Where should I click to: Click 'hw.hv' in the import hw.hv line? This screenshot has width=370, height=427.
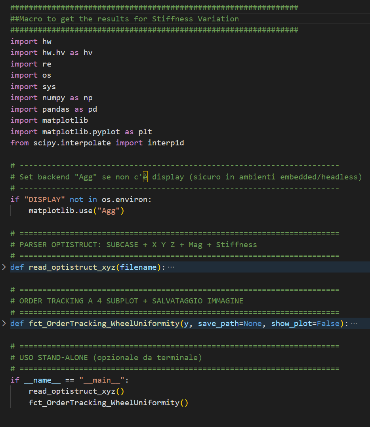[53, 53]
